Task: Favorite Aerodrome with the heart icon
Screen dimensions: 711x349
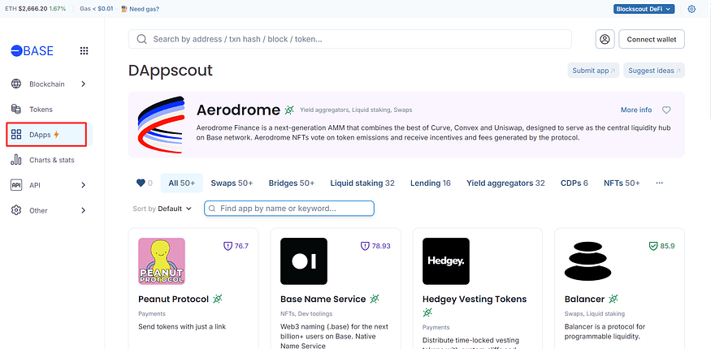Action: [x=666, y=110]
